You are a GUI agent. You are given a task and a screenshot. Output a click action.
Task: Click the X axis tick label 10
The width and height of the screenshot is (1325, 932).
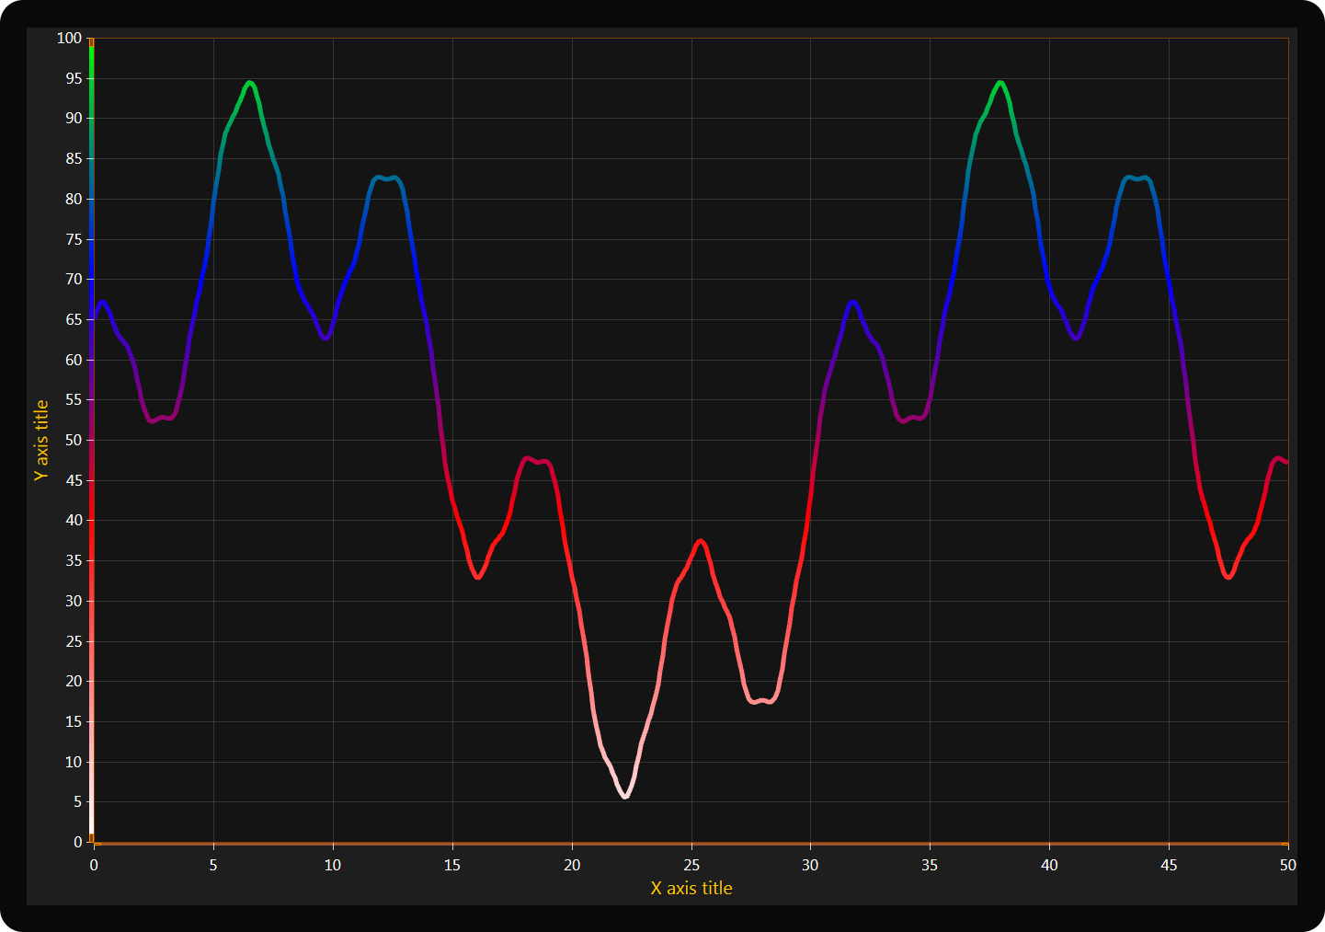[333, 865]
